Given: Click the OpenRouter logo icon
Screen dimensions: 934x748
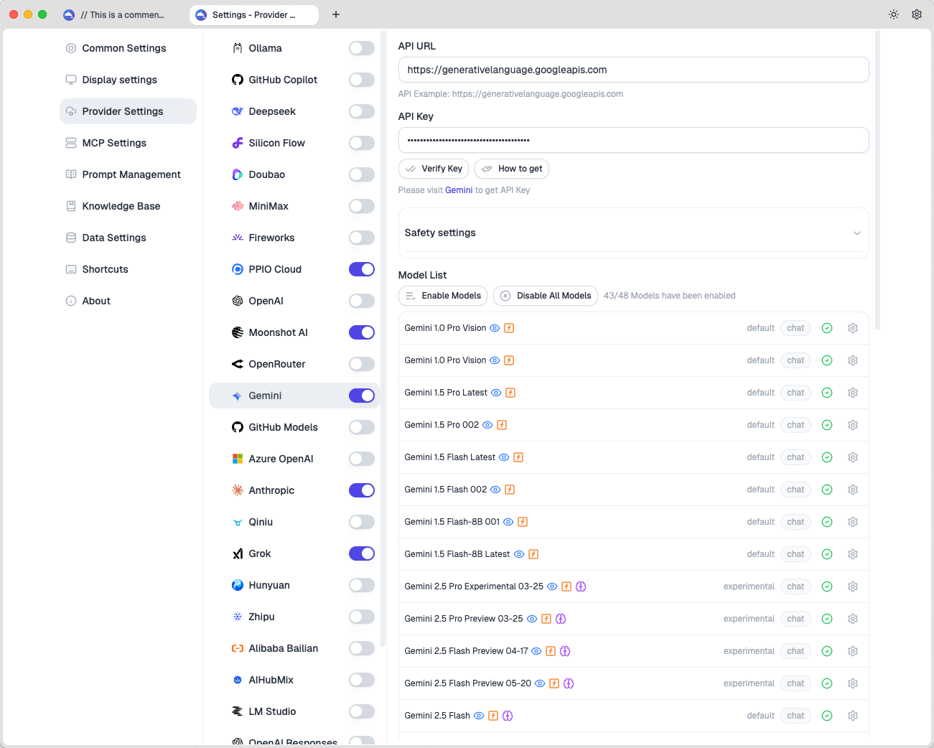Looking at the screenshot, I should coord(238,364).
